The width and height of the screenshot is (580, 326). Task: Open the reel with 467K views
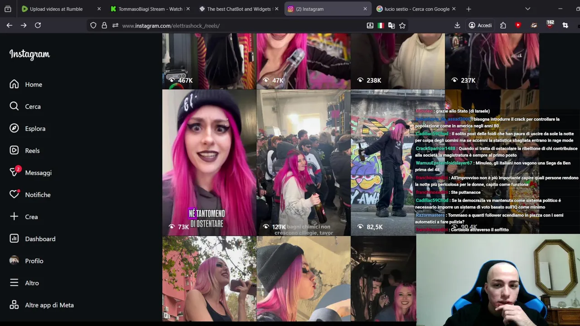point(209,61)
